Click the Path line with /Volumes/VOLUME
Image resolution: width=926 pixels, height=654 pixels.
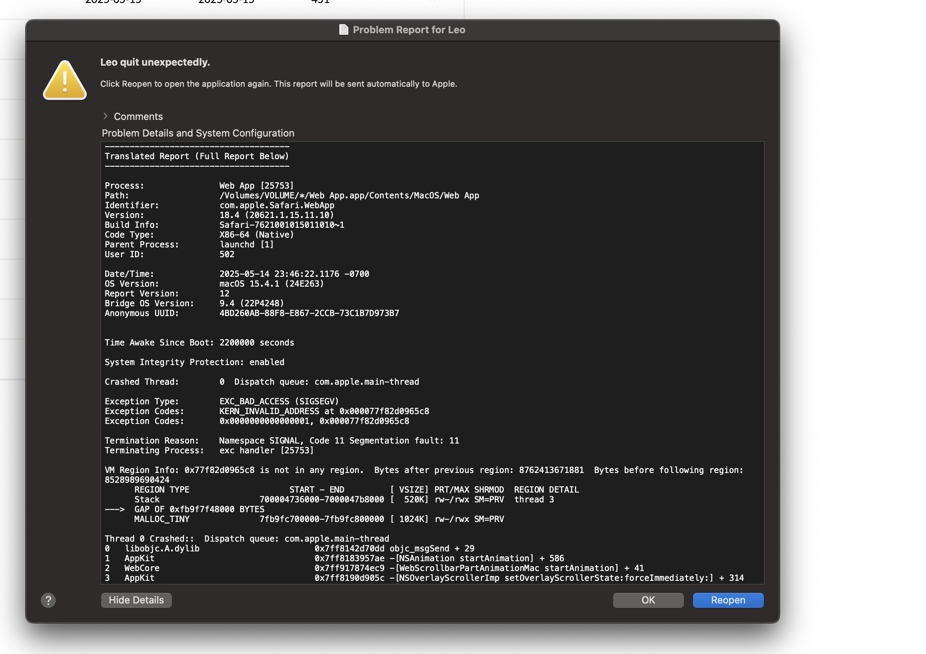pyautogui.click(x=292, y=195)
